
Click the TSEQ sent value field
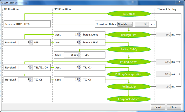coord(71,55)
